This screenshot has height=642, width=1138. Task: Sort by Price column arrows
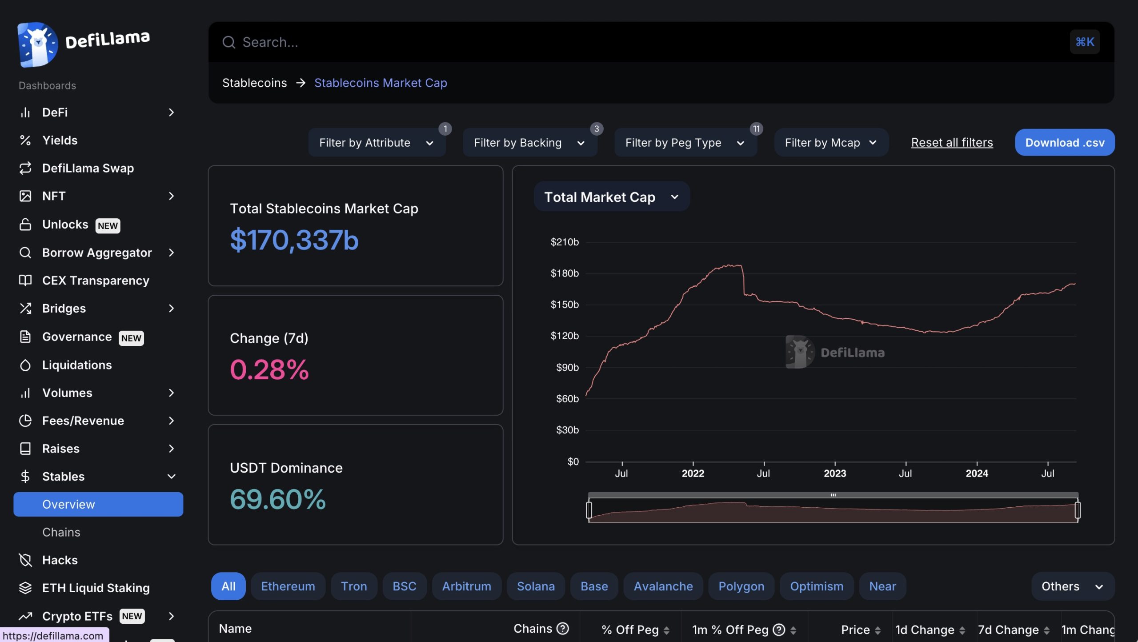[878, 630]
